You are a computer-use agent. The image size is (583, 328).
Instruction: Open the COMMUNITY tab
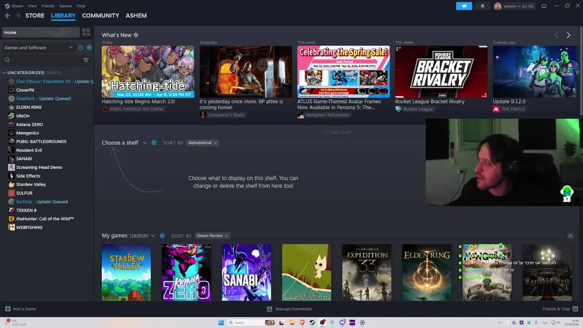click(x=101, y=15)
